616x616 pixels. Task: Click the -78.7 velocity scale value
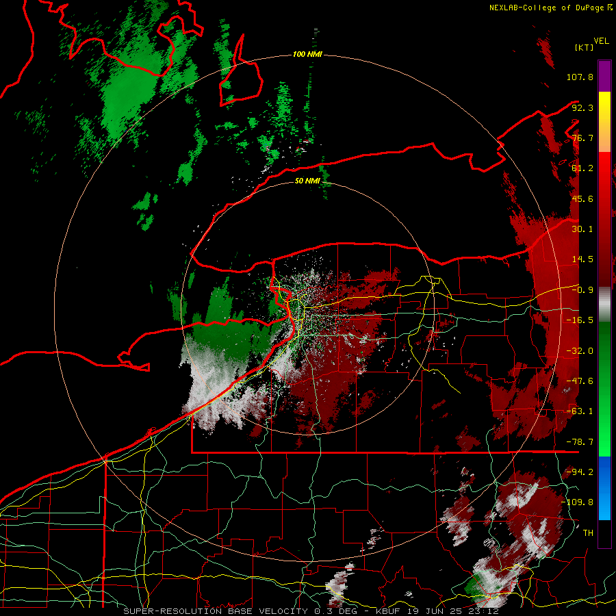[580, 442]
